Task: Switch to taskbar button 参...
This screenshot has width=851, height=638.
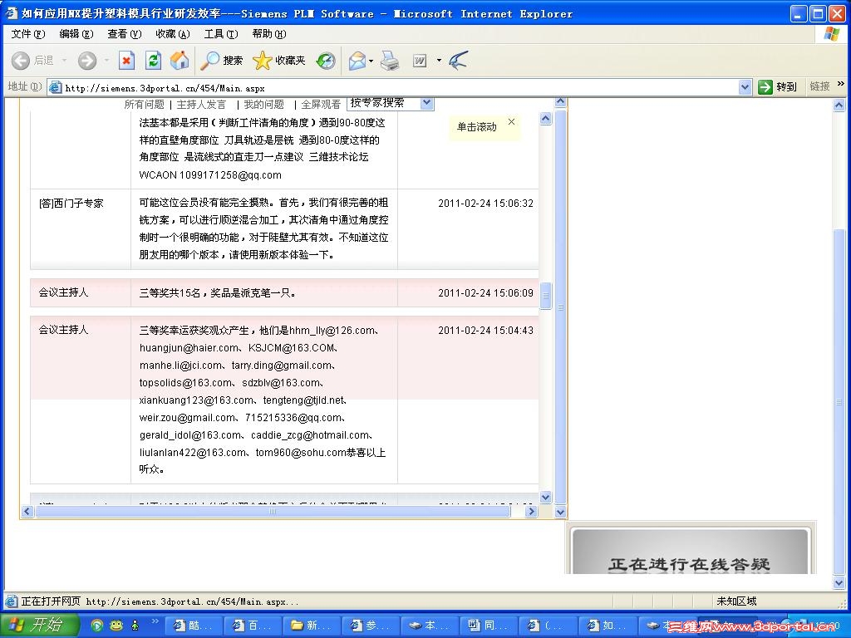Action: [x=370, y=626]
